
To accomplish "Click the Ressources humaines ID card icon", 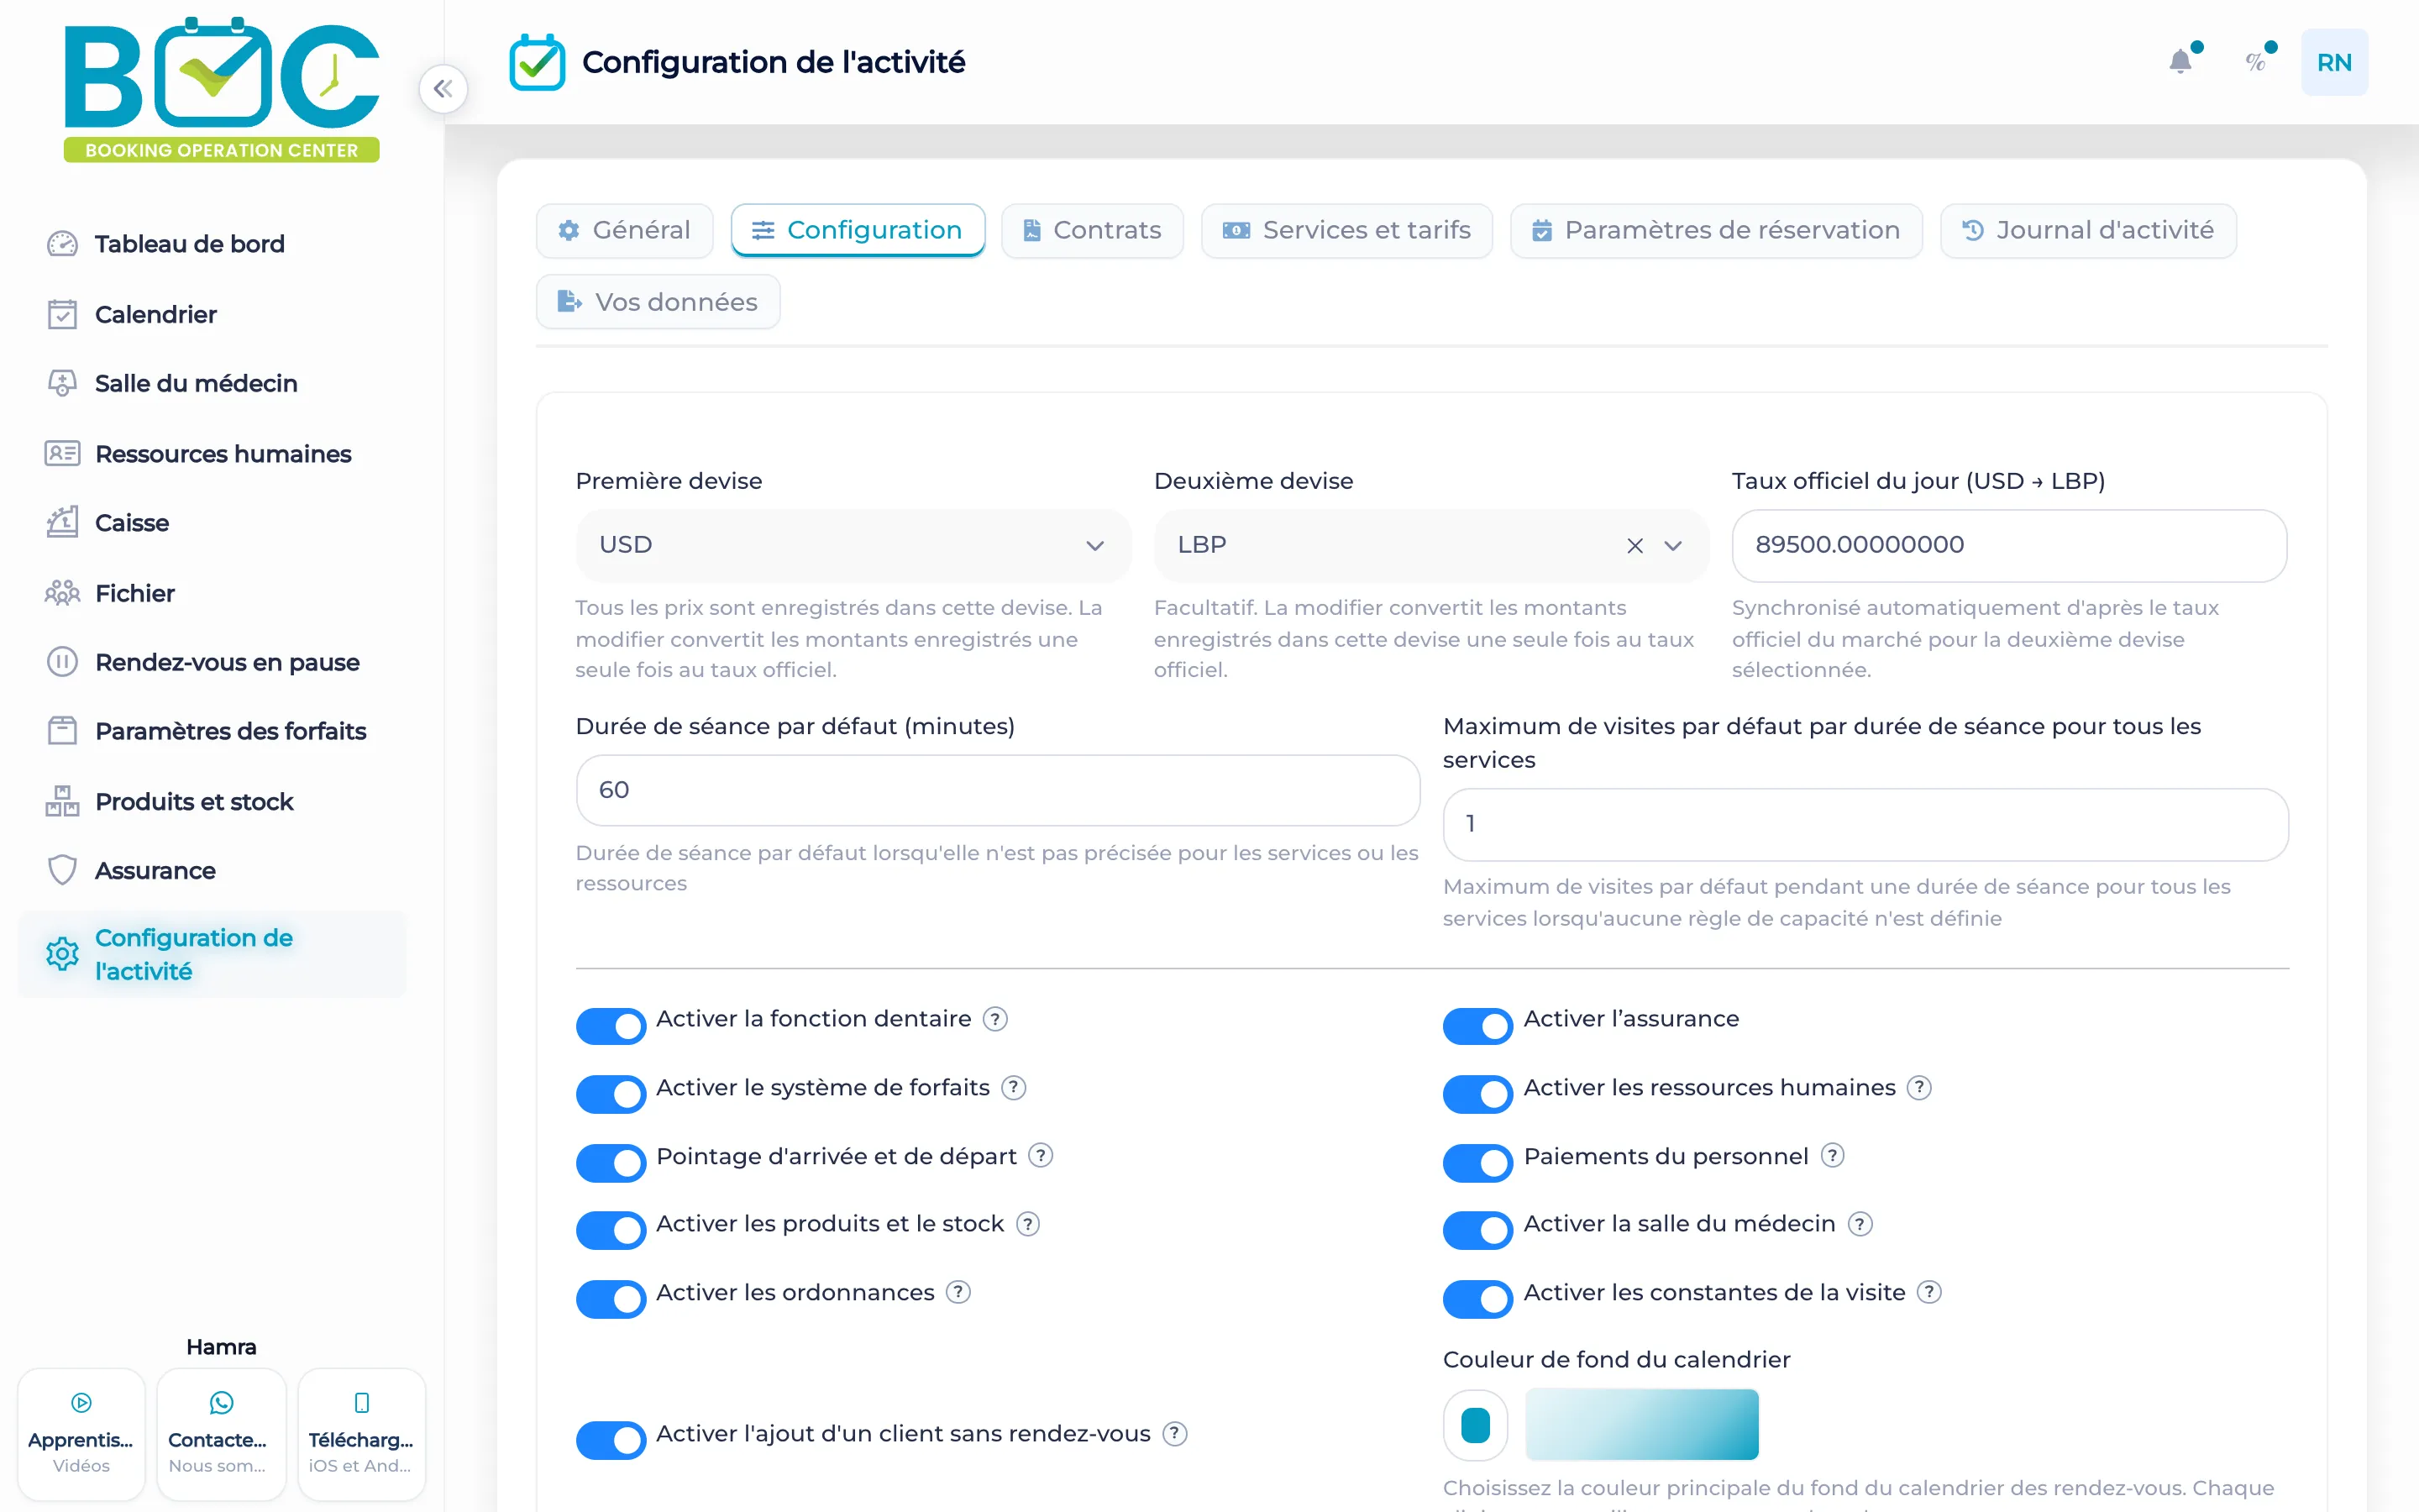I will click(x=62, y=453).
